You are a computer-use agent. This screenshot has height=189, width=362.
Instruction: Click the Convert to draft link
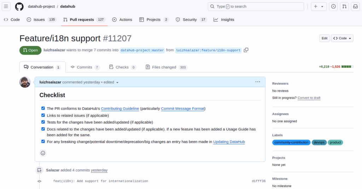[x=309, y=98]
